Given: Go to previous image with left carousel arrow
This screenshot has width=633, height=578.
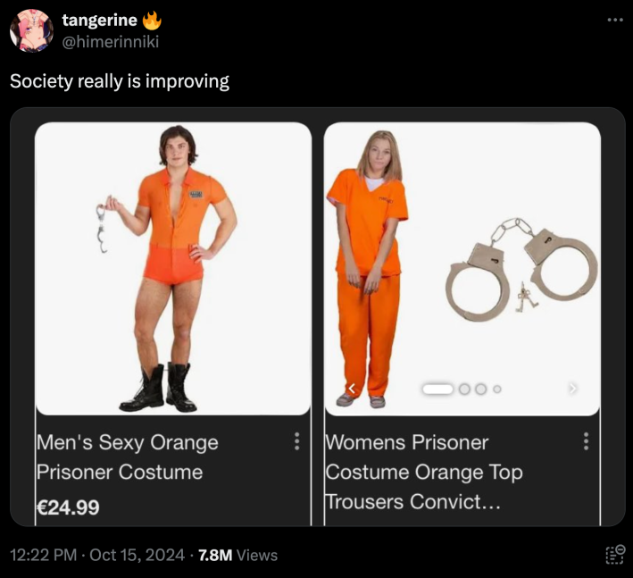Looking at the screenshot, I should click(352, 389).
